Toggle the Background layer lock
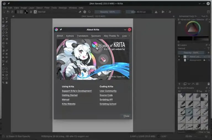The height and width of the screenshot is (140, 212). (x=204, y=60)
